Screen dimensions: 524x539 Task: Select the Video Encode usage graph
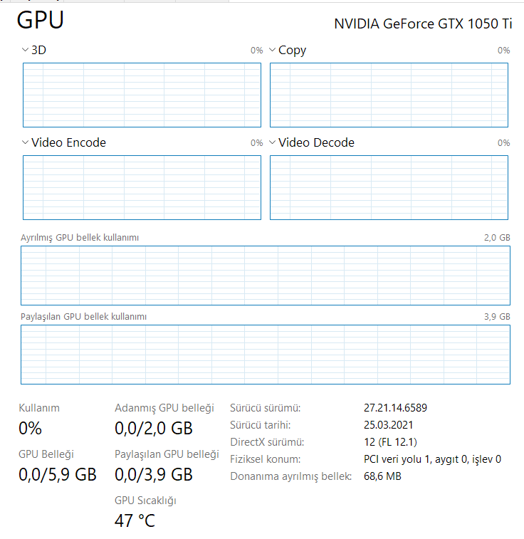pyautogui.click(x=142, y=187)
